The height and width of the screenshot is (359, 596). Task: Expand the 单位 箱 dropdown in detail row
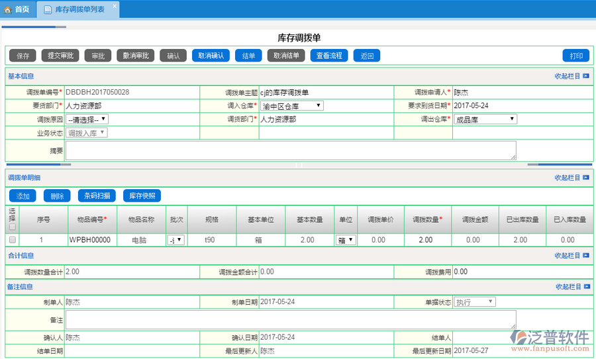point(346,240)
